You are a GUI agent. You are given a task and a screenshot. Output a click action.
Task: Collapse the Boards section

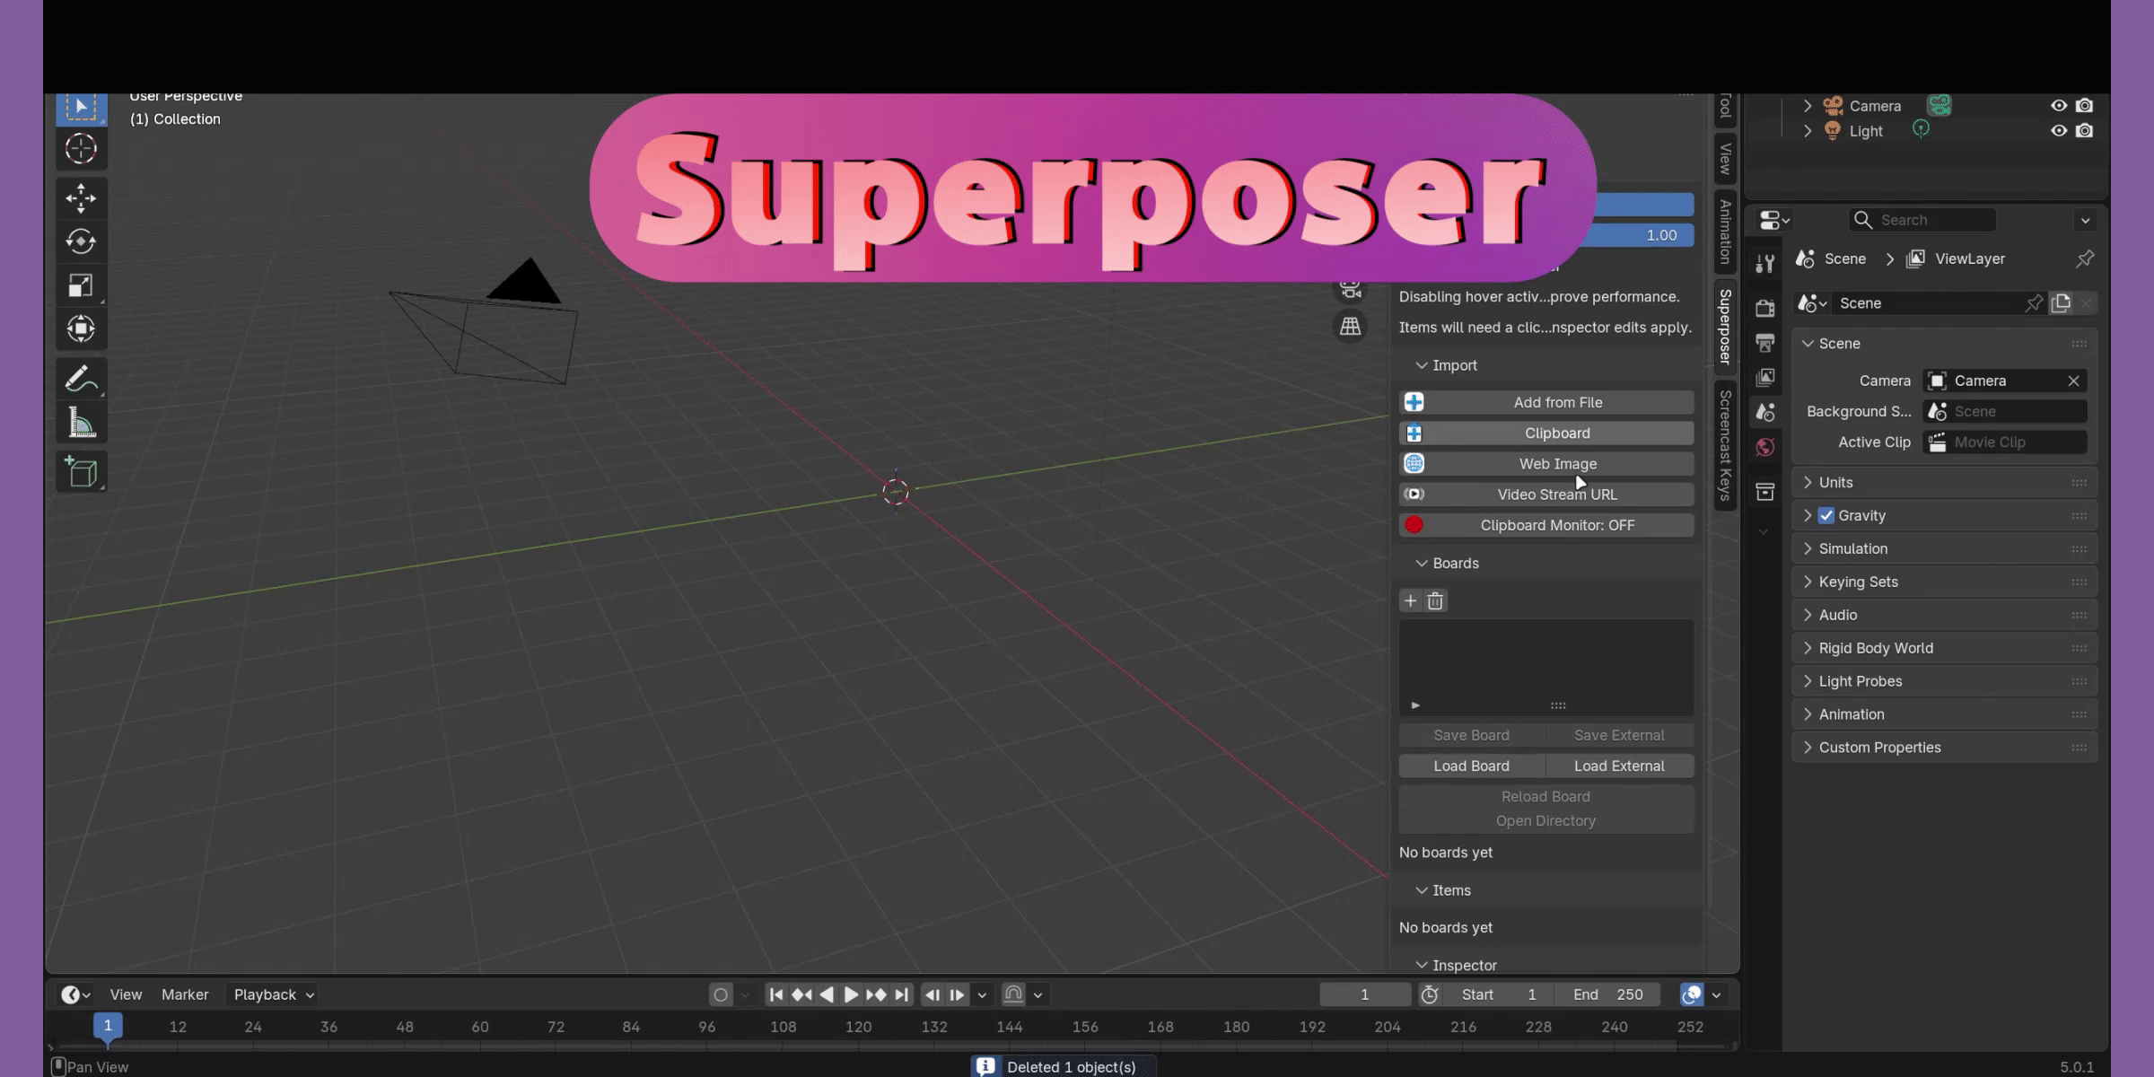(x=1447, y=564)
